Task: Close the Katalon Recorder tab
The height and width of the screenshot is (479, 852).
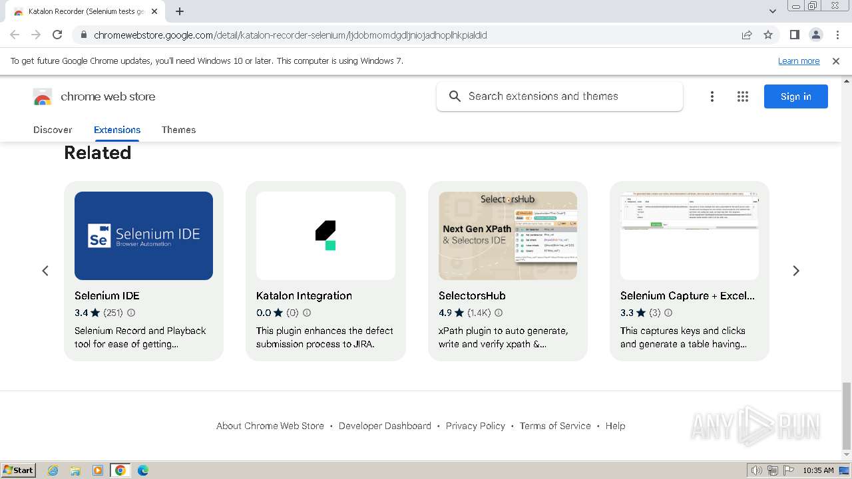Action: click(x=154, y=11)
